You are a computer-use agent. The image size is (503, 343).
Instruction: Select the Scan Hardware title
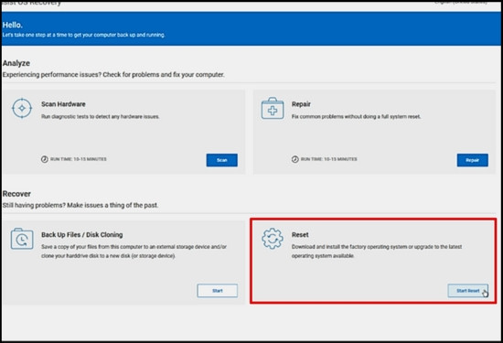click(63, 104)
